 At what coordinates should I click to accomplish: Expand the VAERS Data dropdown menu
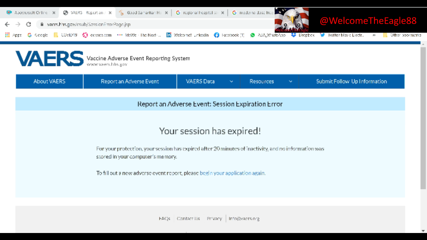click(x=208, y=81)
